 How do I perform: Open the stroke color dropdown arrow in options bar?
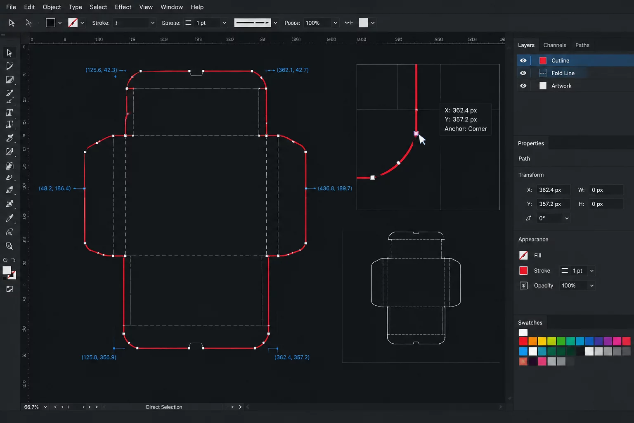(82, 23)
